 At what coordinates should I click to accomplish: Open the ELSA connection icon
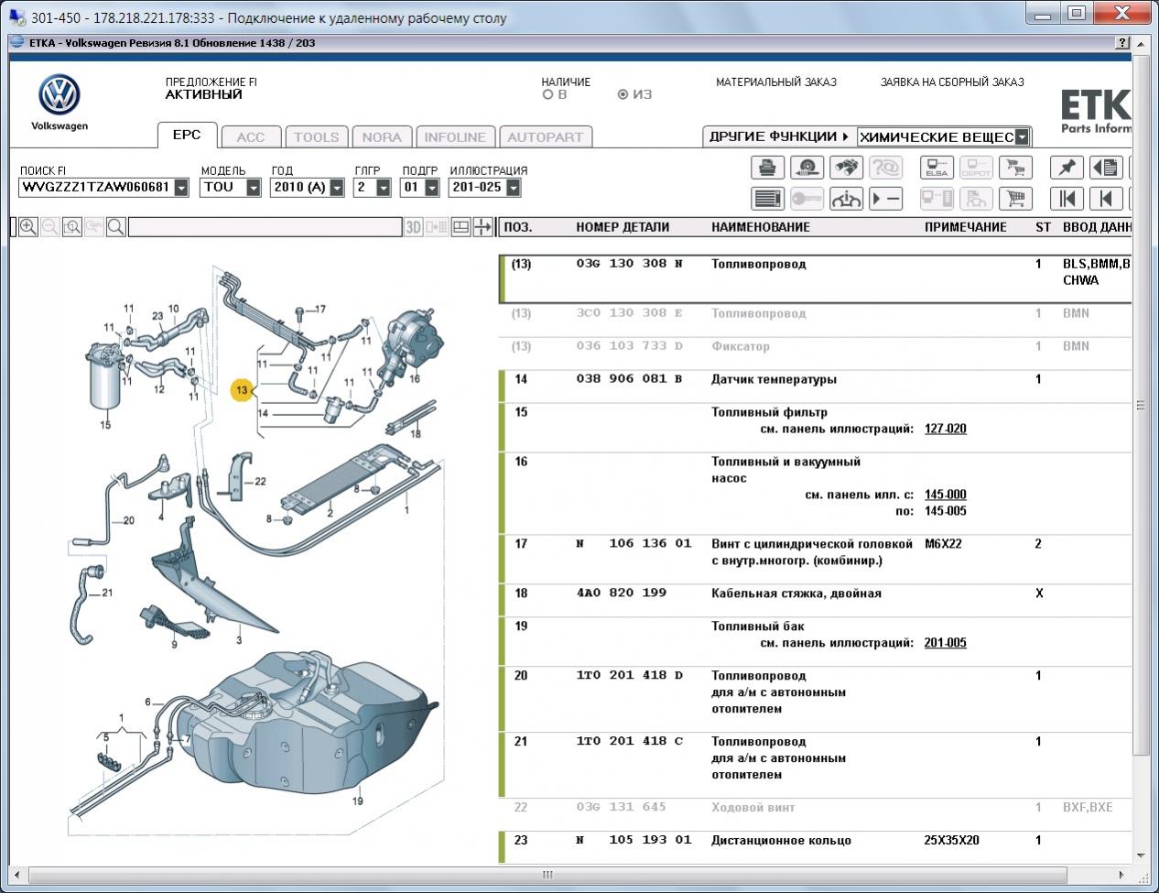tap(937, 168)
